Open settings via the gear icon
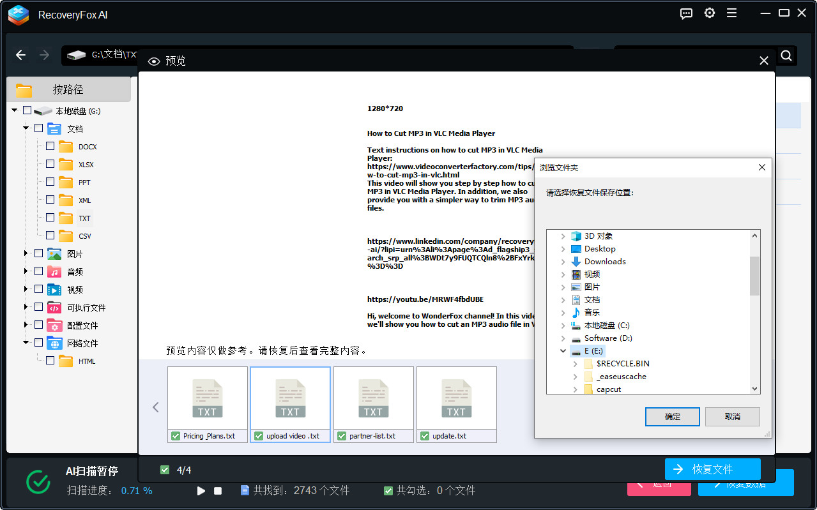The image size is (817, 510). pyautogui.click(x=709, y=13)
